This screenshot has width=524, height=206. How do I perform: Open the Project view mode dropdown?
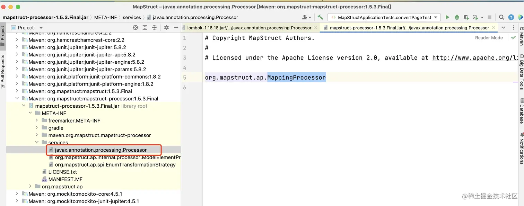coord(41,28)
